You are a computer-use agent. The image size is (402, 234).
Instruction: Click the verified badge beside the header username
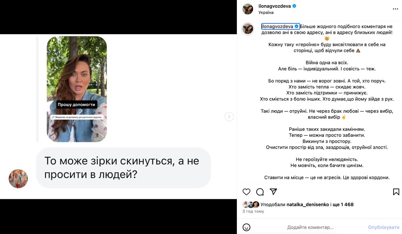tap(294, 6)
